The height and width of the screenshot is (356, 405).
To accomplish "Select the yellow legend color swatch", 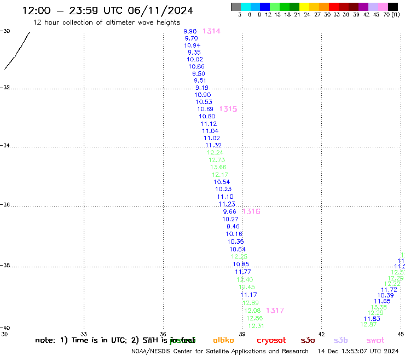I will (304, 7).
